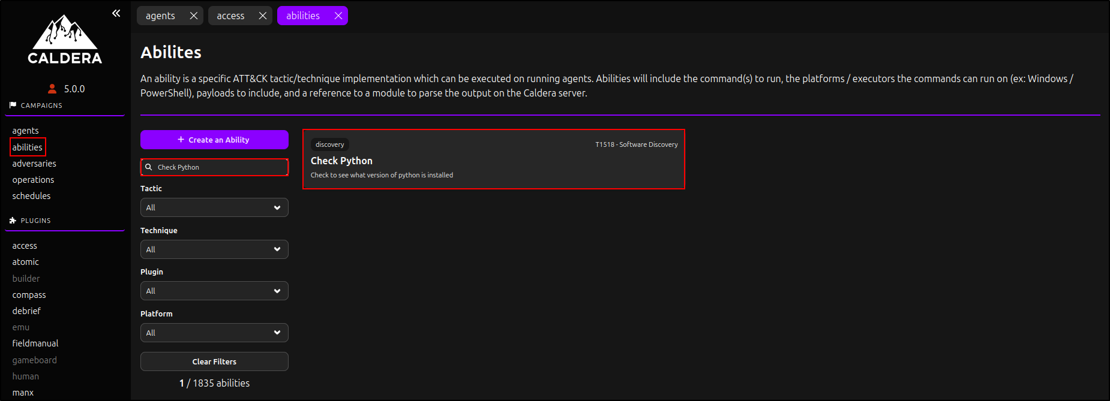Click the Clear Filters button
The image size is (1110, 401).
214,361
